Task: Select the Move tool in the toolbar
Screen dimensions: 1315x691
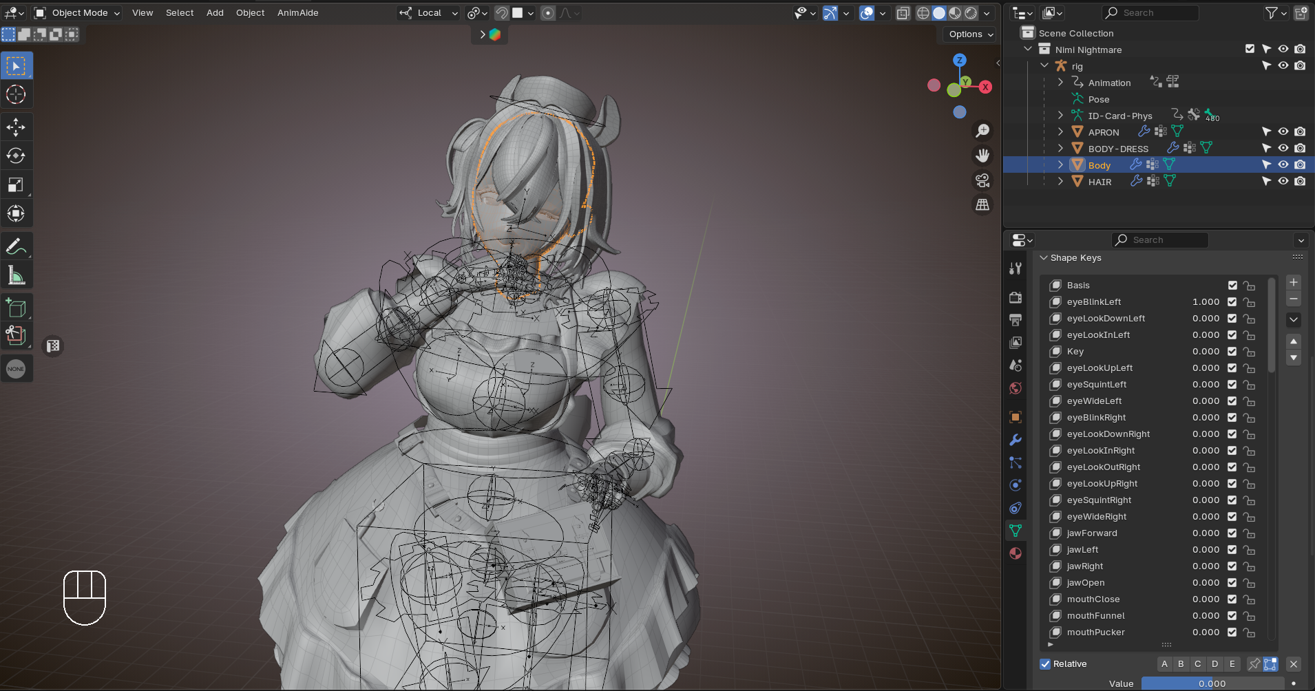Action: tap(17, 127)
